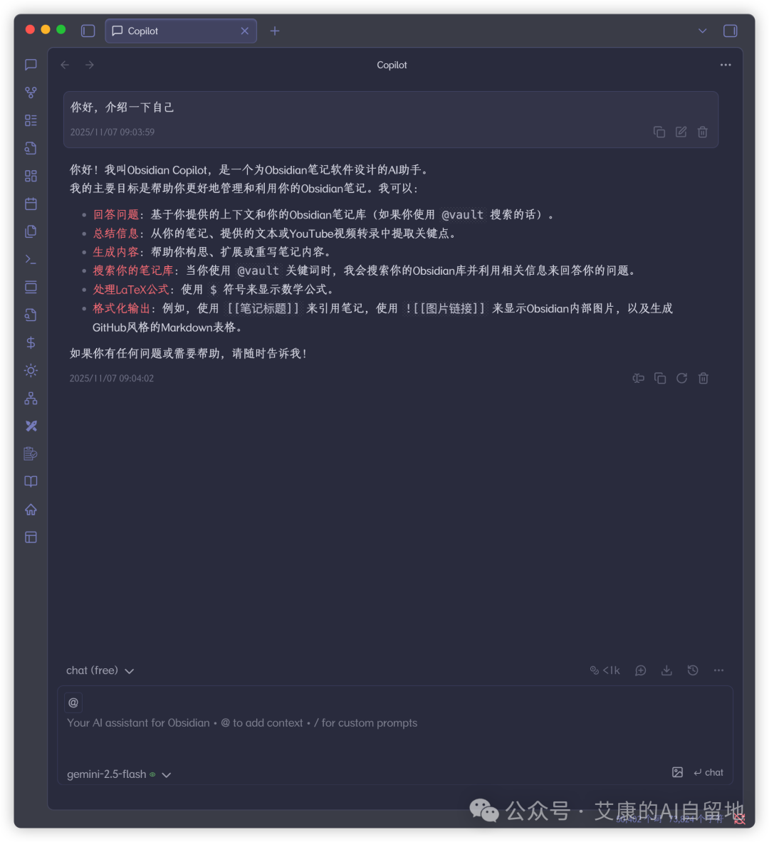Click the user message text 你好，介绍一下自己
The height and width of the screenshot is (842, 769).
(x=122, y=107)
